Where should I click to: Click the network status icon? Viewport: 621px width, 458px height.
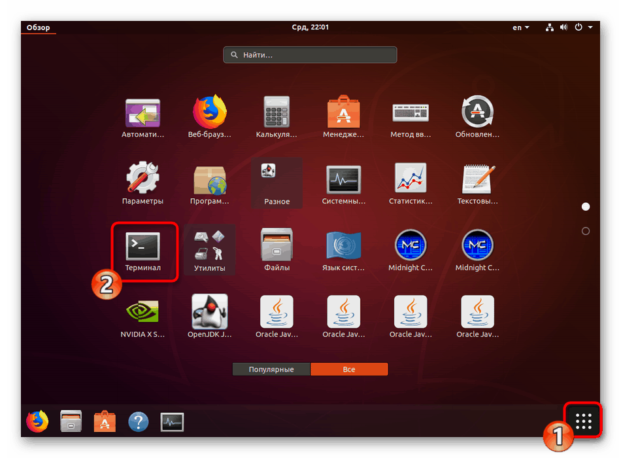click(549, 27)
